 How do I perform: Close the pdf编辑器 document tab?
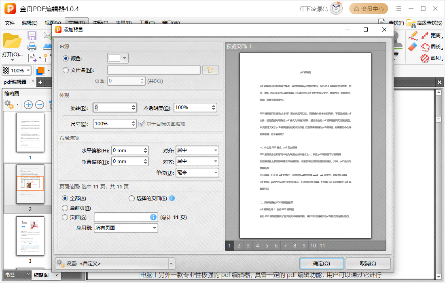click(x=33, y=81)
